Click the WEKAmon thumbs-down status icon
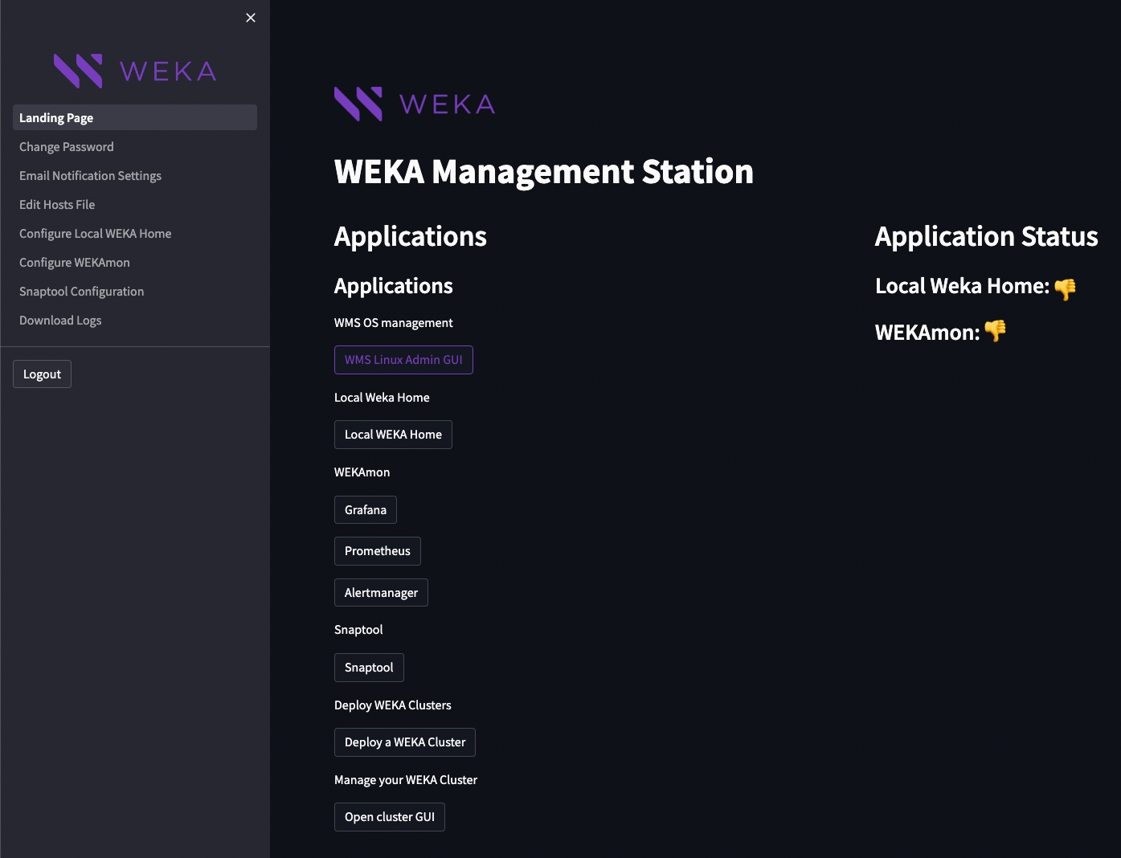The height and width of the screenshot is (858, 1121). click(995, 331)
